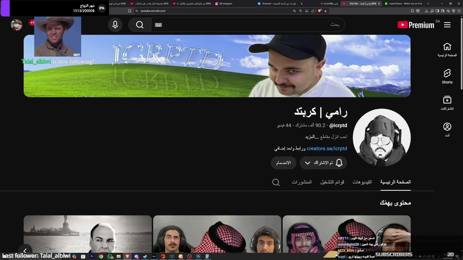The image size is (463, 260).
Task: Select the الصفحة الرئيسية channel tab
Action: point(395,182)
